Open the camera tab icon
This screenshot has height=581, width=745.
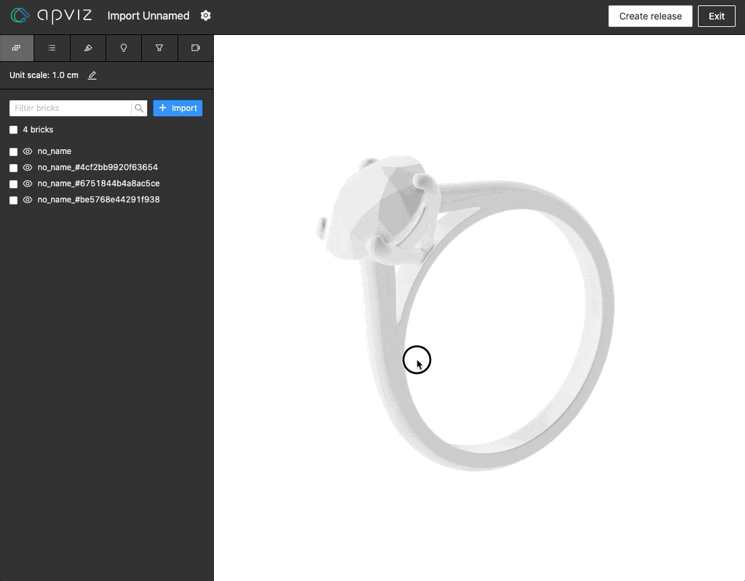click(x=195, y=48)
